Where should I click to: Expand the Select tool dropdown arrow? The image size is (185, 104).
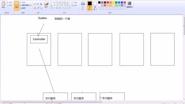[17, 10]
